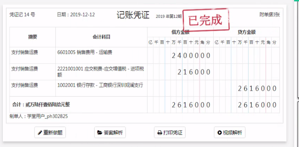Image resolution: width=299 pixels, height=147 pixels.
Task: Click the printer icon for 打印凭证
Action: [160, 133]
